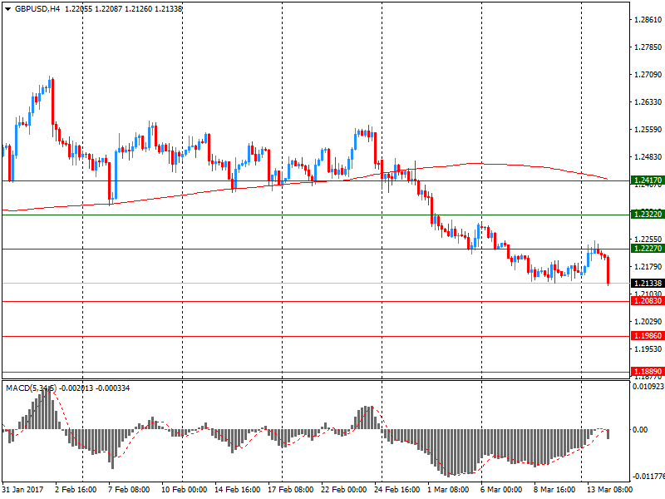Select the 1.18890 red support level label
Screen dimensions: 665x499
(648, 371)
